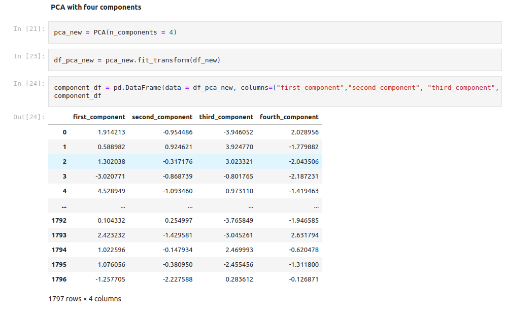
Task: Click the value -3.946052 in third_component
Action: pos(238,132)
